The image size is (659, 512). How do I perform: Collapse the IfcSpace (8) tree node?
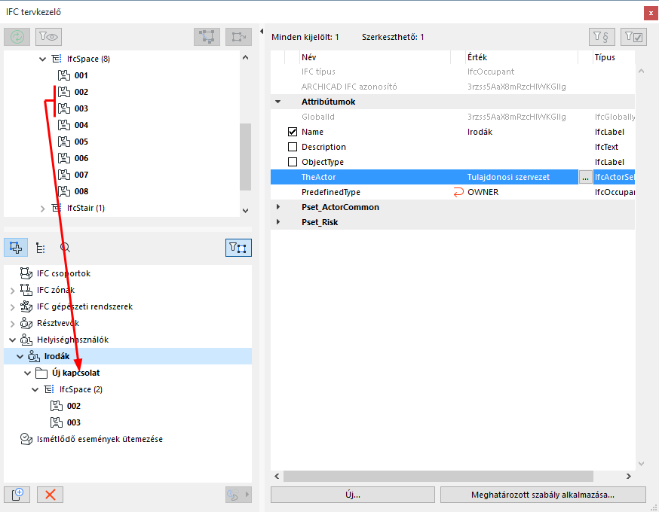coord(42,59)
